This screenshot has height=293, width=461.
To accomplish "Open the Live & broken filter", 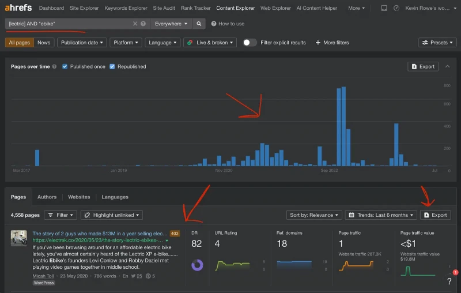I will [210, 42].
